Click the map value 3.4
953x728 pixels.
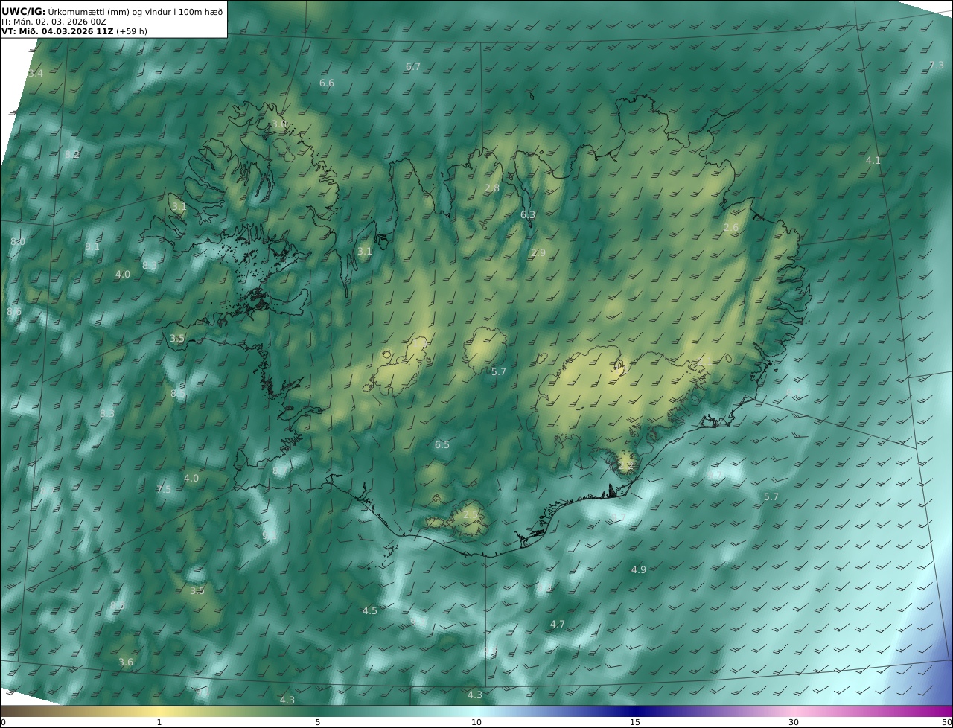[x=36, y=74]
